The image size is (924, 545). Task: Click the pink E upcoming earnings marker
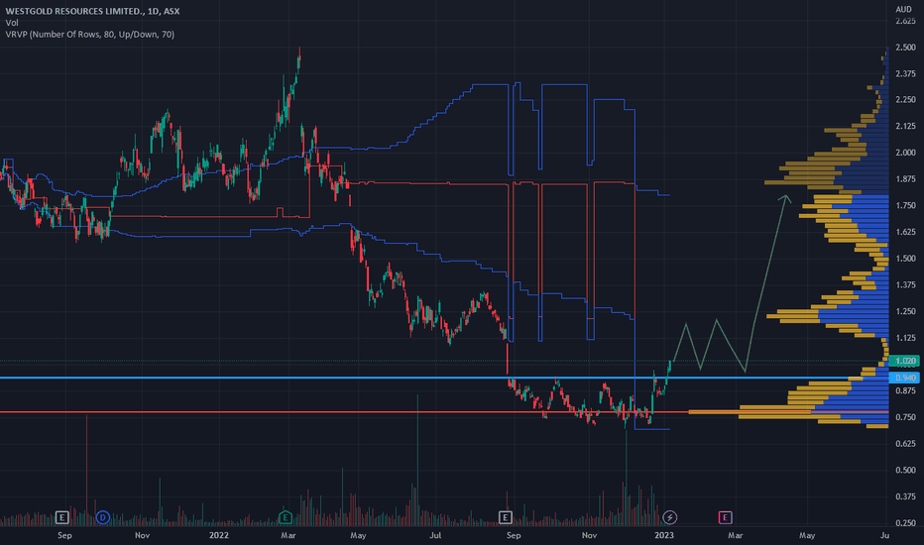[725, 518]
